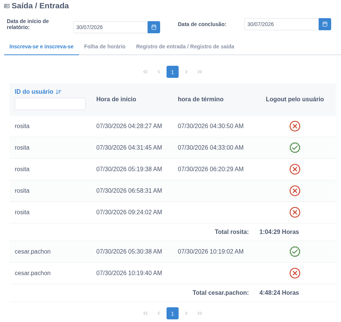Click green check icon for rosita 04:31:45 AM row
This screenshot has height=322, width=341.
(295, 148)
